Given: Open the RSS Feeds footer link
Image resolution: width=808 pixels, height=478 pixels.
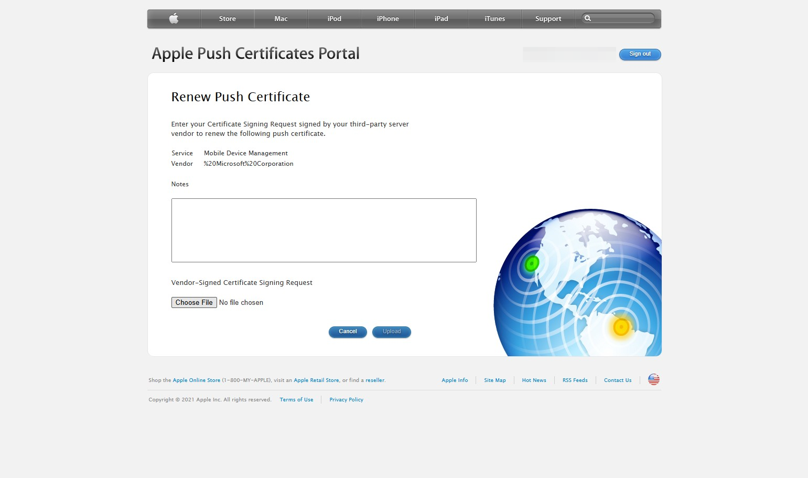Looking at the screenshot, I should pyautogui.click(x=575, y=380).
